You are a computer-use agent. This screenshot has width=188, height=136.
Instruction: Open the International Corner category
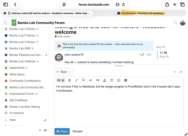tap(22, 94)
